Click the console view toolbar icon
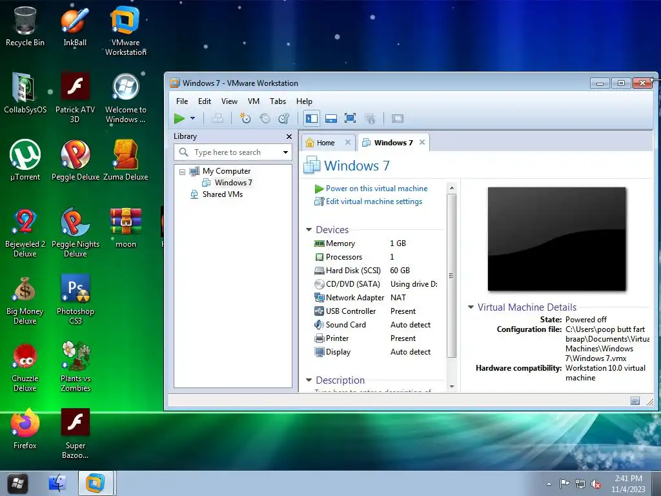The width and height of the screenshot is (661, 496). tap(398, 119)
